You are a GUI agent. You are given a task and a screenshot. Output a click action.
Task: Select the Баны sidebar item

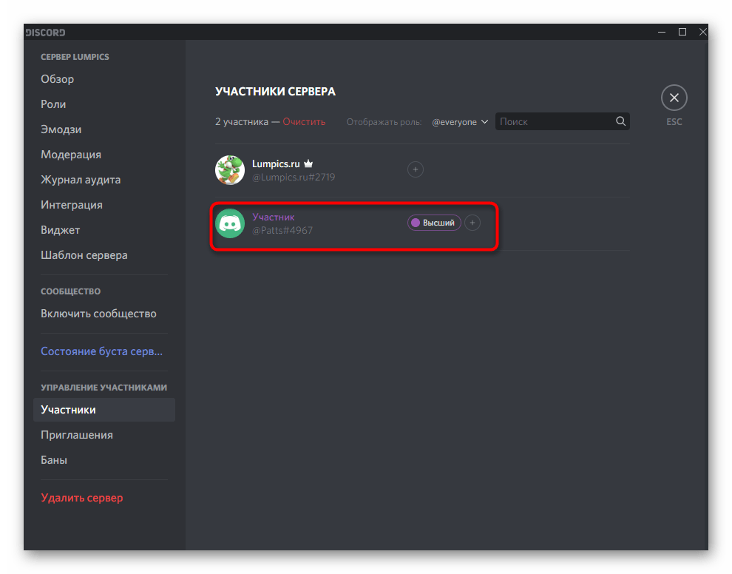click(x=54, y=460)
